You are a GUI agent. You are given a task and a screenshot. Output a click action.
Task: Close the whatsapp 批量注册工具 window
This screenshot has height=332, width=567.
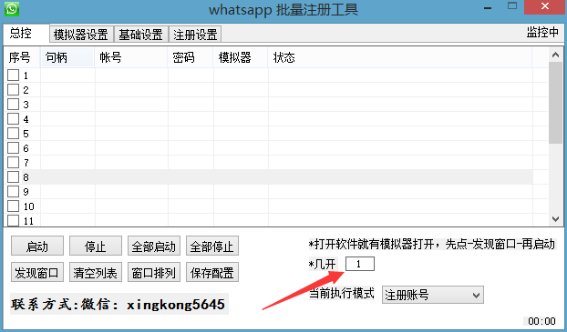click(544, 7)
